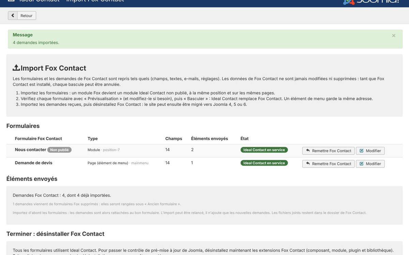Image resolution: width=409 pixels, height=255 pixels.
Task: Click the envelope icon in the title bar
Action: tap(11, 1)
